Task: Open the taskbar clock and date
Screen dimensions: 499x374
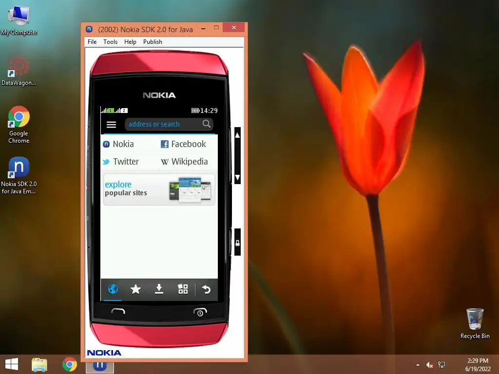Action: click(x=478, y=365)
